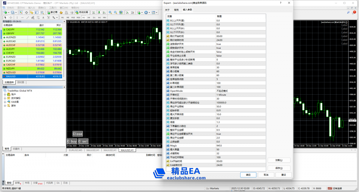
Task: Expand the 账户 (Accounts) tree node
Action: click(5, 94)
